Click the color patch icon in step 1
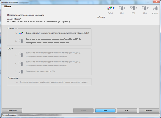 pos(21,33)
